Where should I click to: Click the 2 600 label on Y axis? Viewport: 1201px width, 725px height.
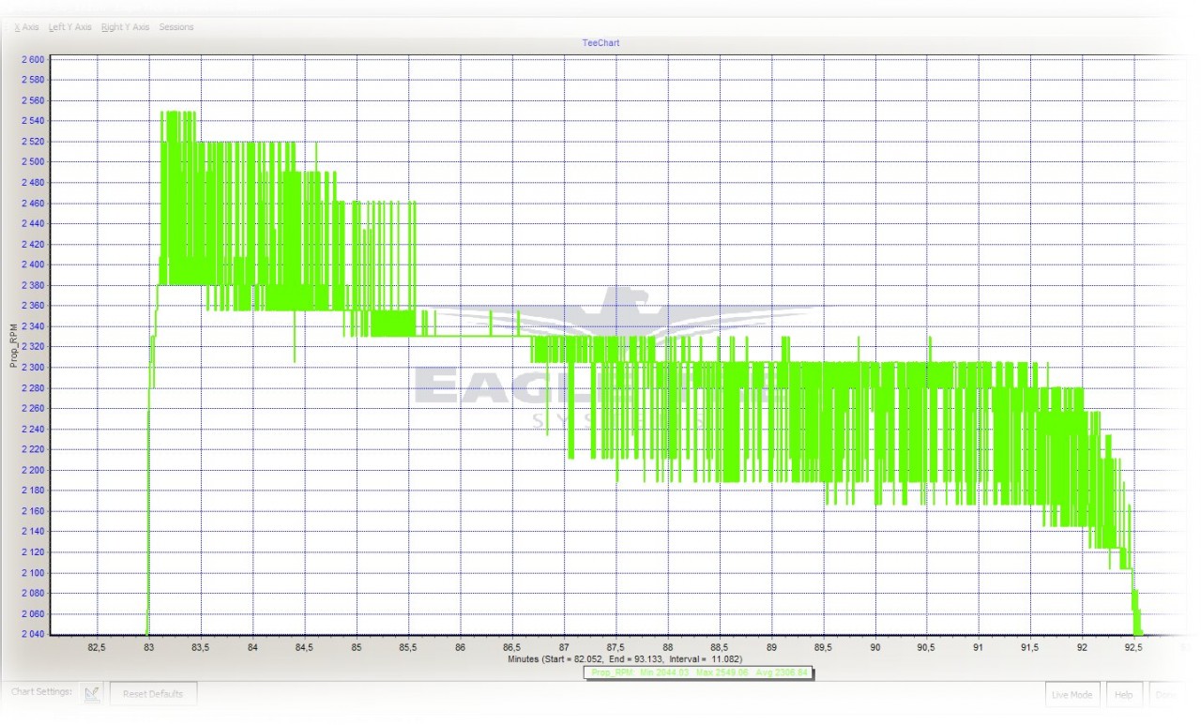click(x=32, y=59)
